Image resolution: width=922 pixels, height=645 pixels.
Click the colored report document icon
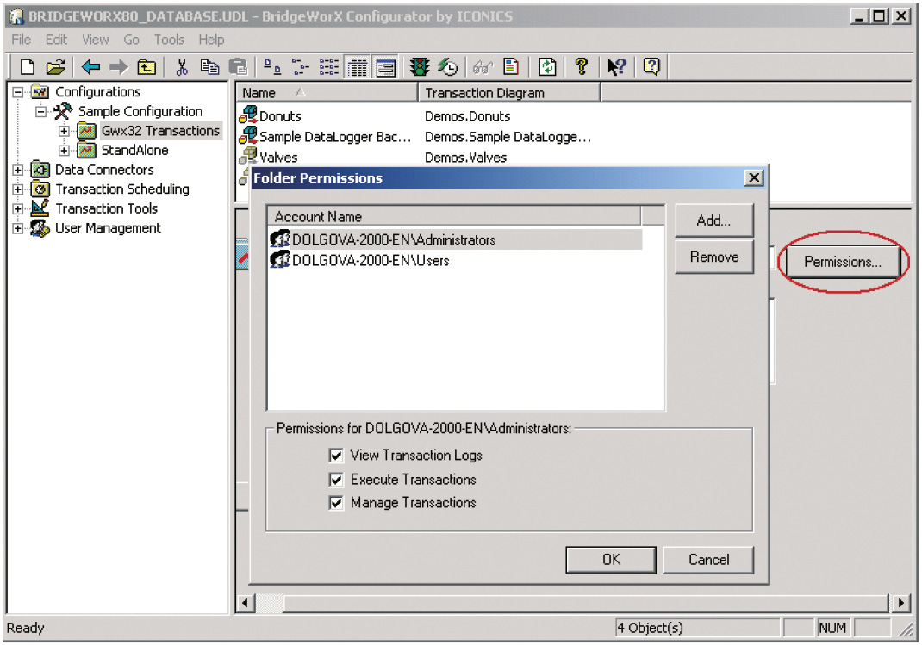click(x=511, y=67)
